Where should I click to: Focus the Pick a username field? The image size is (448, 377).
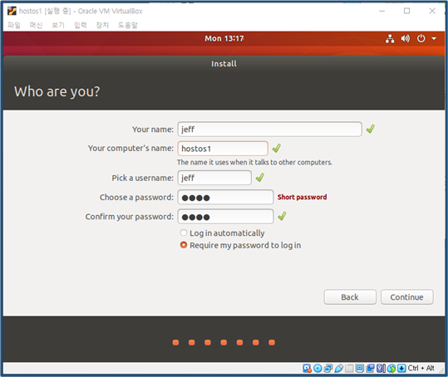click(214, 178)
